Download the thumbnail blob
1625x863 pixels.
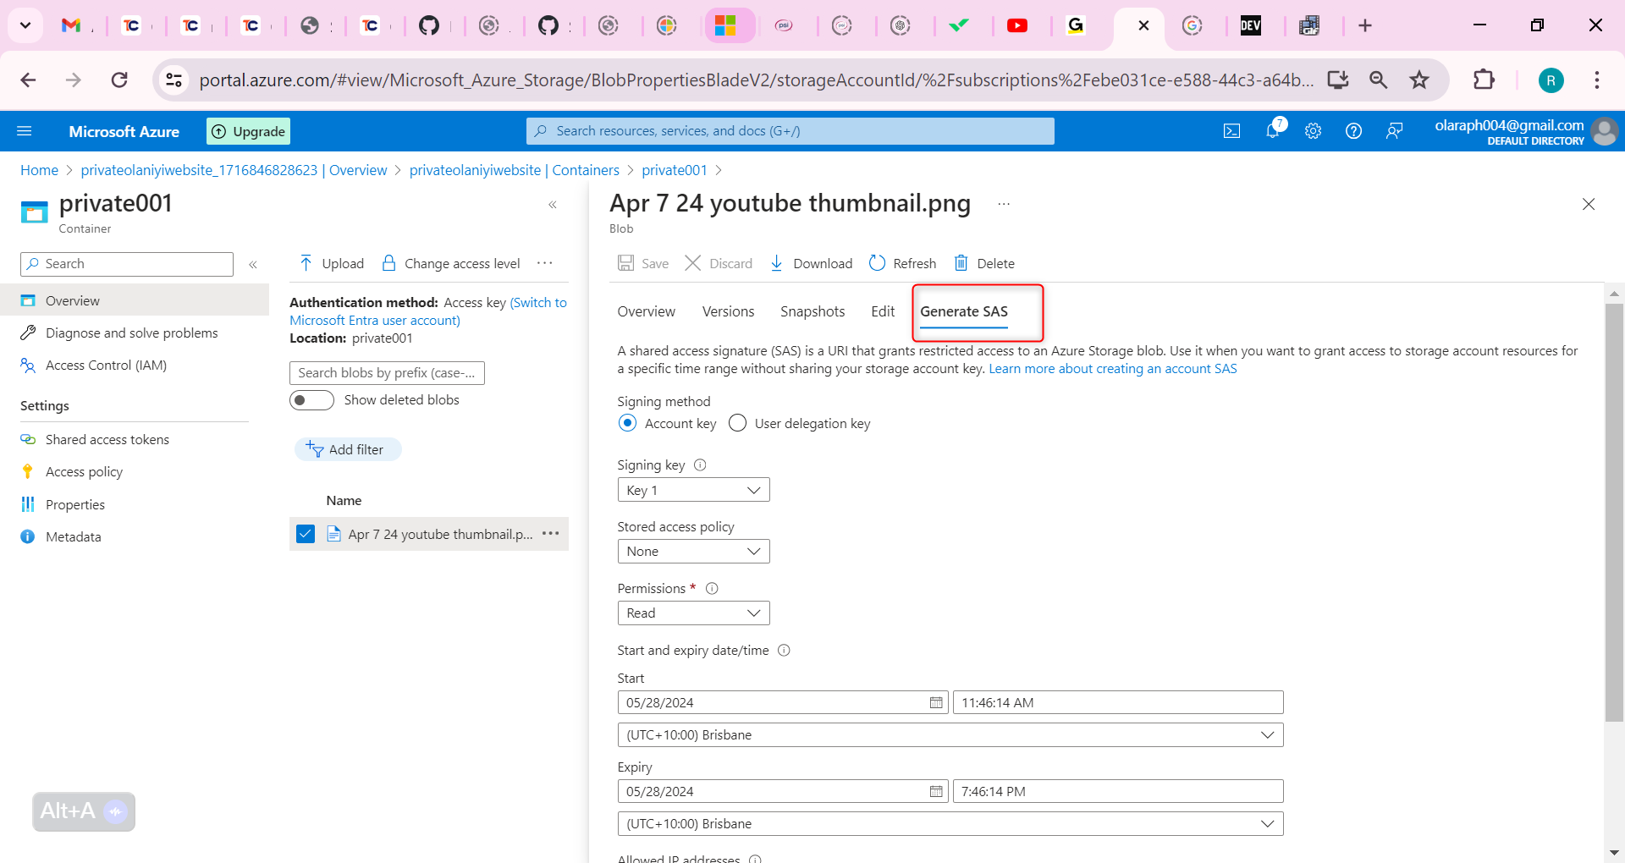coord(810,263)
